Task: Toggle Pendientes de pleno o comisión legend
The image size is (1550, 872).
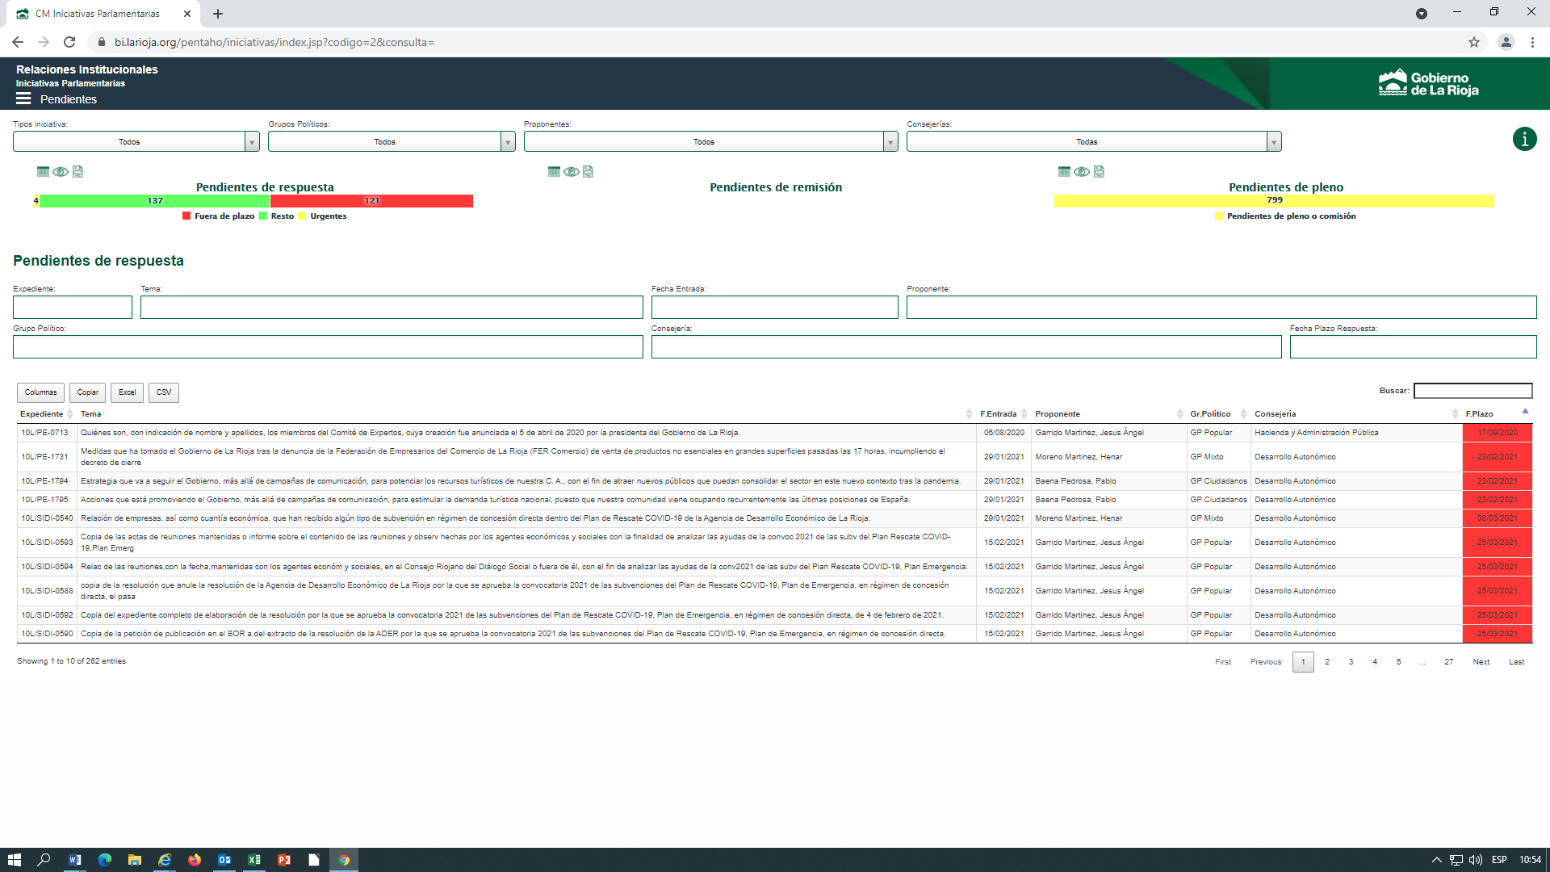Action: tap(1285, 216)
